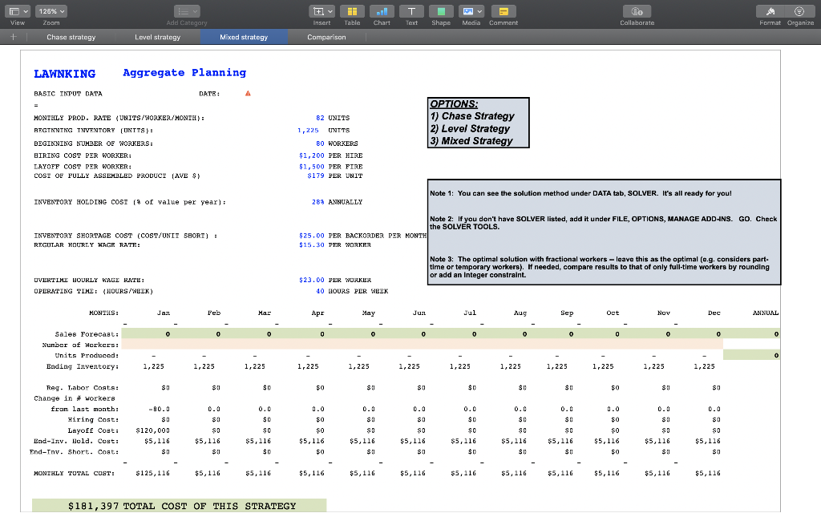This screenshot has width=821, height=513.
Task: Expand the 125% zoom dropdown
Action: [52, 11]
